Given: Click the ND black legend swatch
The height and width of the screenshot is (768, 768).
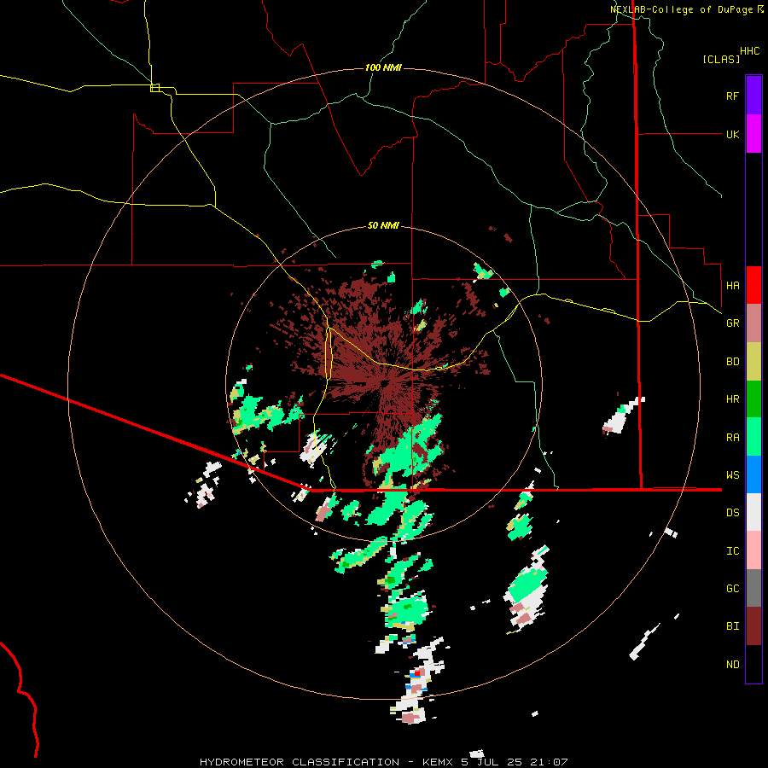Looking at the screenshot, I should click(x=753, y=664).
